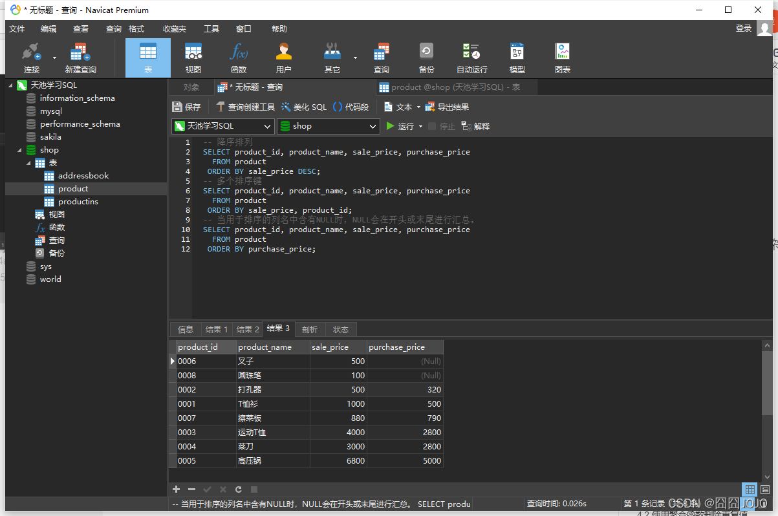Click the add record plus icon

(x=176, y=489)
